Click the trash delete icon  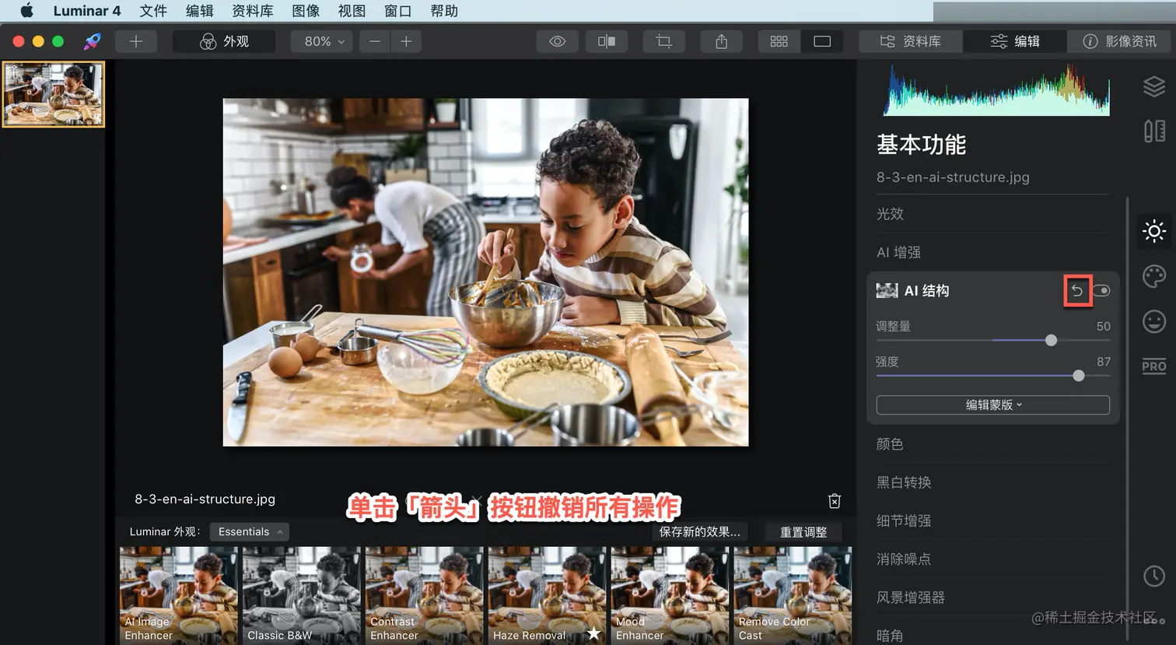point(835,500)
